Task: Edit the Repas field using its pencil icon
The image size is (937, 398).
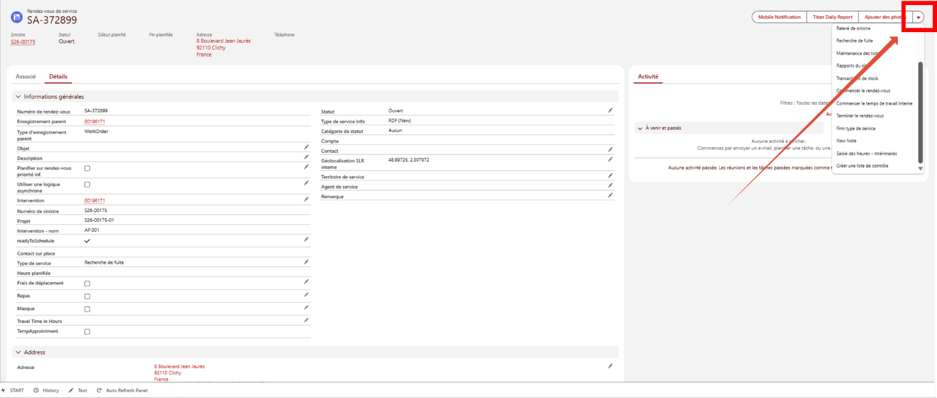Action: click(x=306, y=295)
